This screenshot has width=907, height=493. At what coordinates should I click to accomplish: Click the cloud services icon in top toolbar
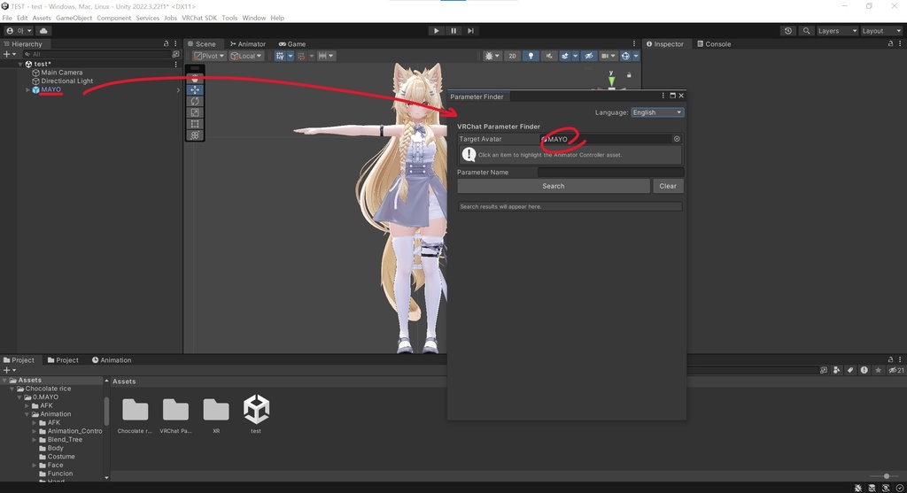(43, 31)
